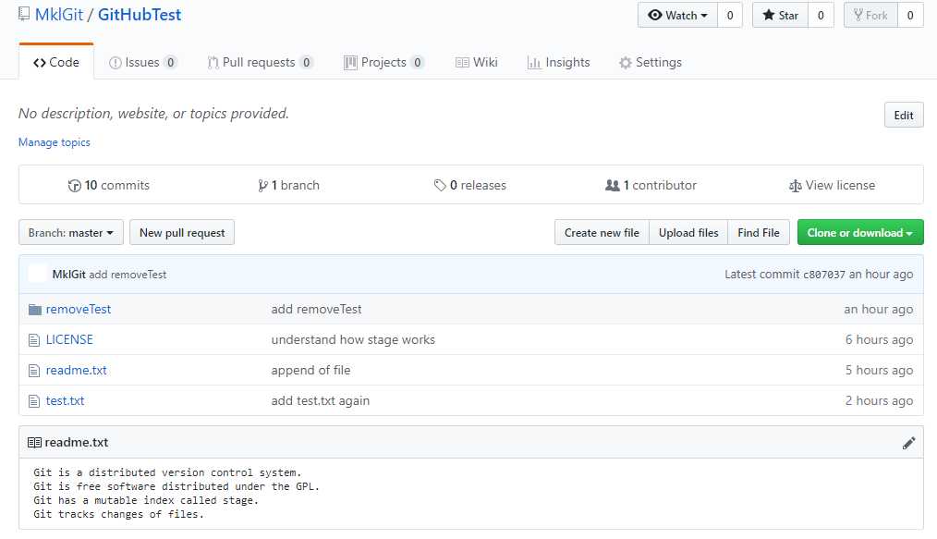The image size is (937, 539).
Task: Click the commits history clock icon
Action: 74,186
